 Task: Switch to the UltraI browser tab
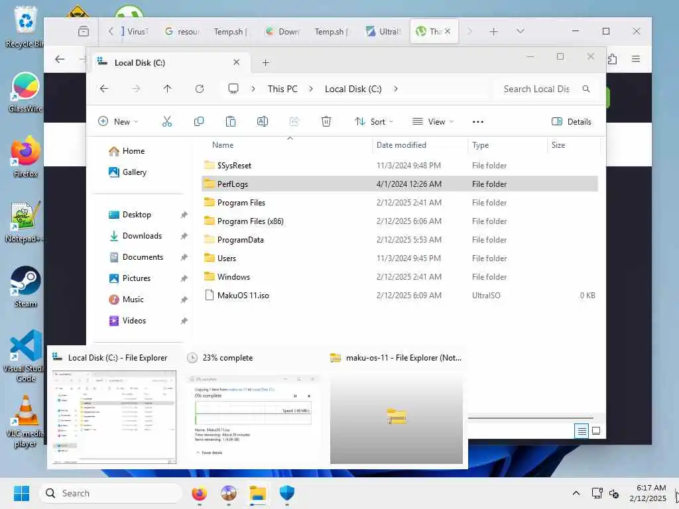coord(384,32)
